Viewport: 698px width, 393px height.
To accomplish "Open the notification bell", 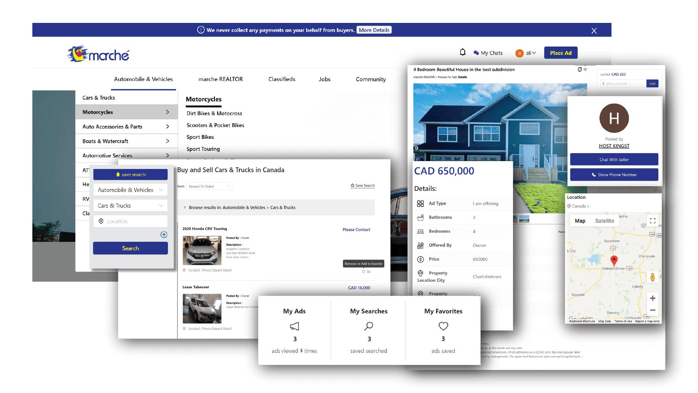I will [x=462, y=52].
